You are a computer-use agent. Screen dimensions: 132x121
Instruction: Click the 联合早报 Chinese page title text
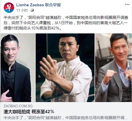tap(53, 5)
